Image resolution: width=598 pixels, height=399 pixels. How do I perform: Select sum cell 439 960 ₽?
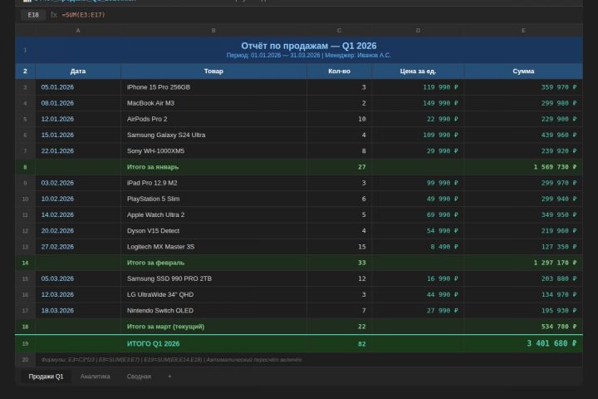[523, 135]
